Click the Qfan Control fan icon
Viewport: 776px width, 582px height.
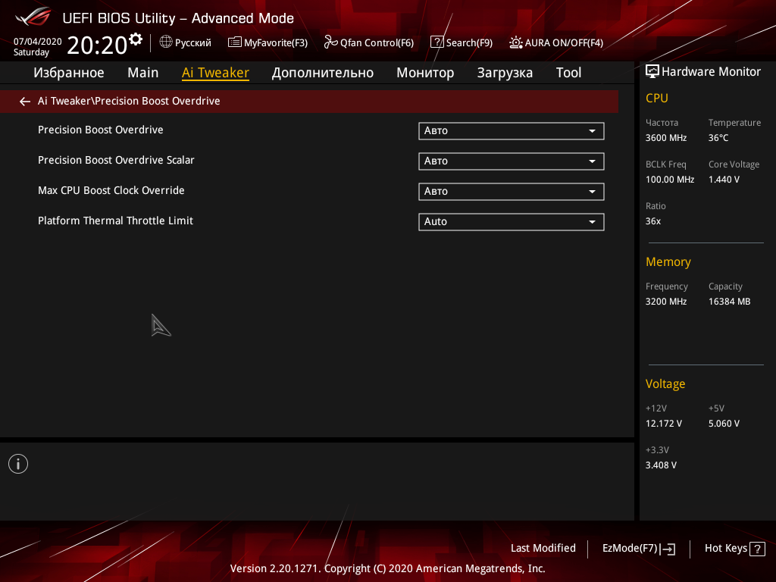pyautogui.click(x=330, y=42)
